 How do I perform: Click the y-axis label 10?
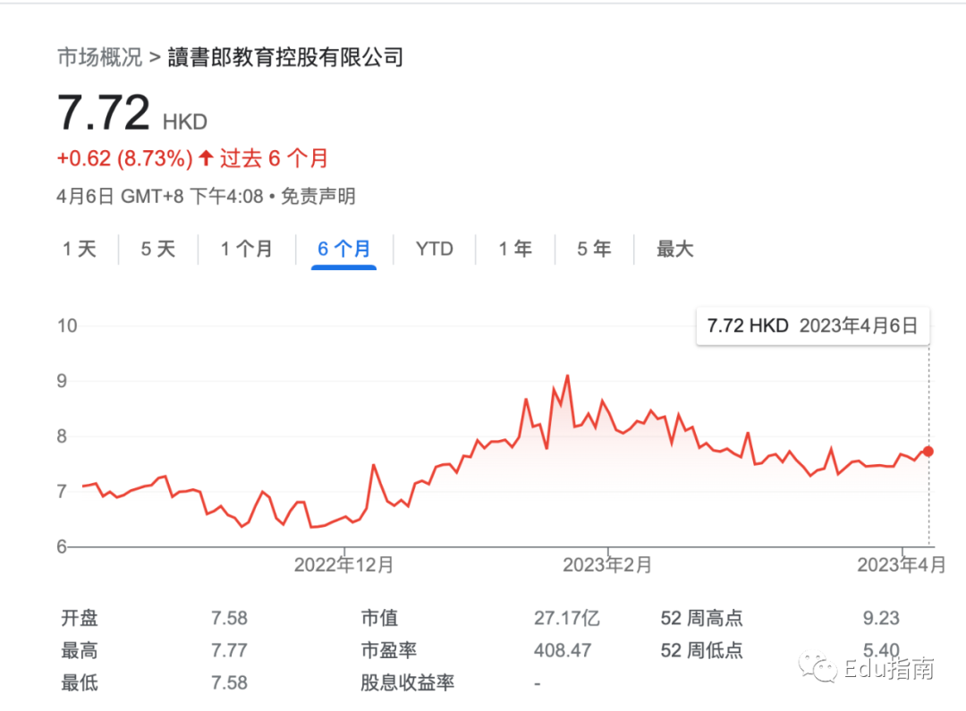(67, 326)
